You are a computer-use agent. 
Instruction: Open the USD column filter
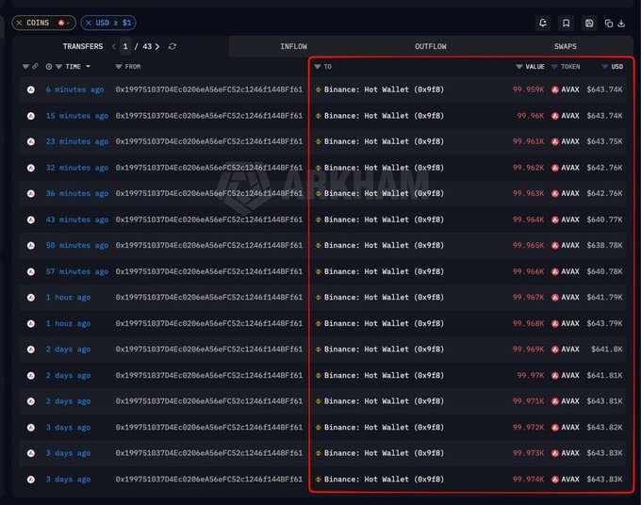604,67
